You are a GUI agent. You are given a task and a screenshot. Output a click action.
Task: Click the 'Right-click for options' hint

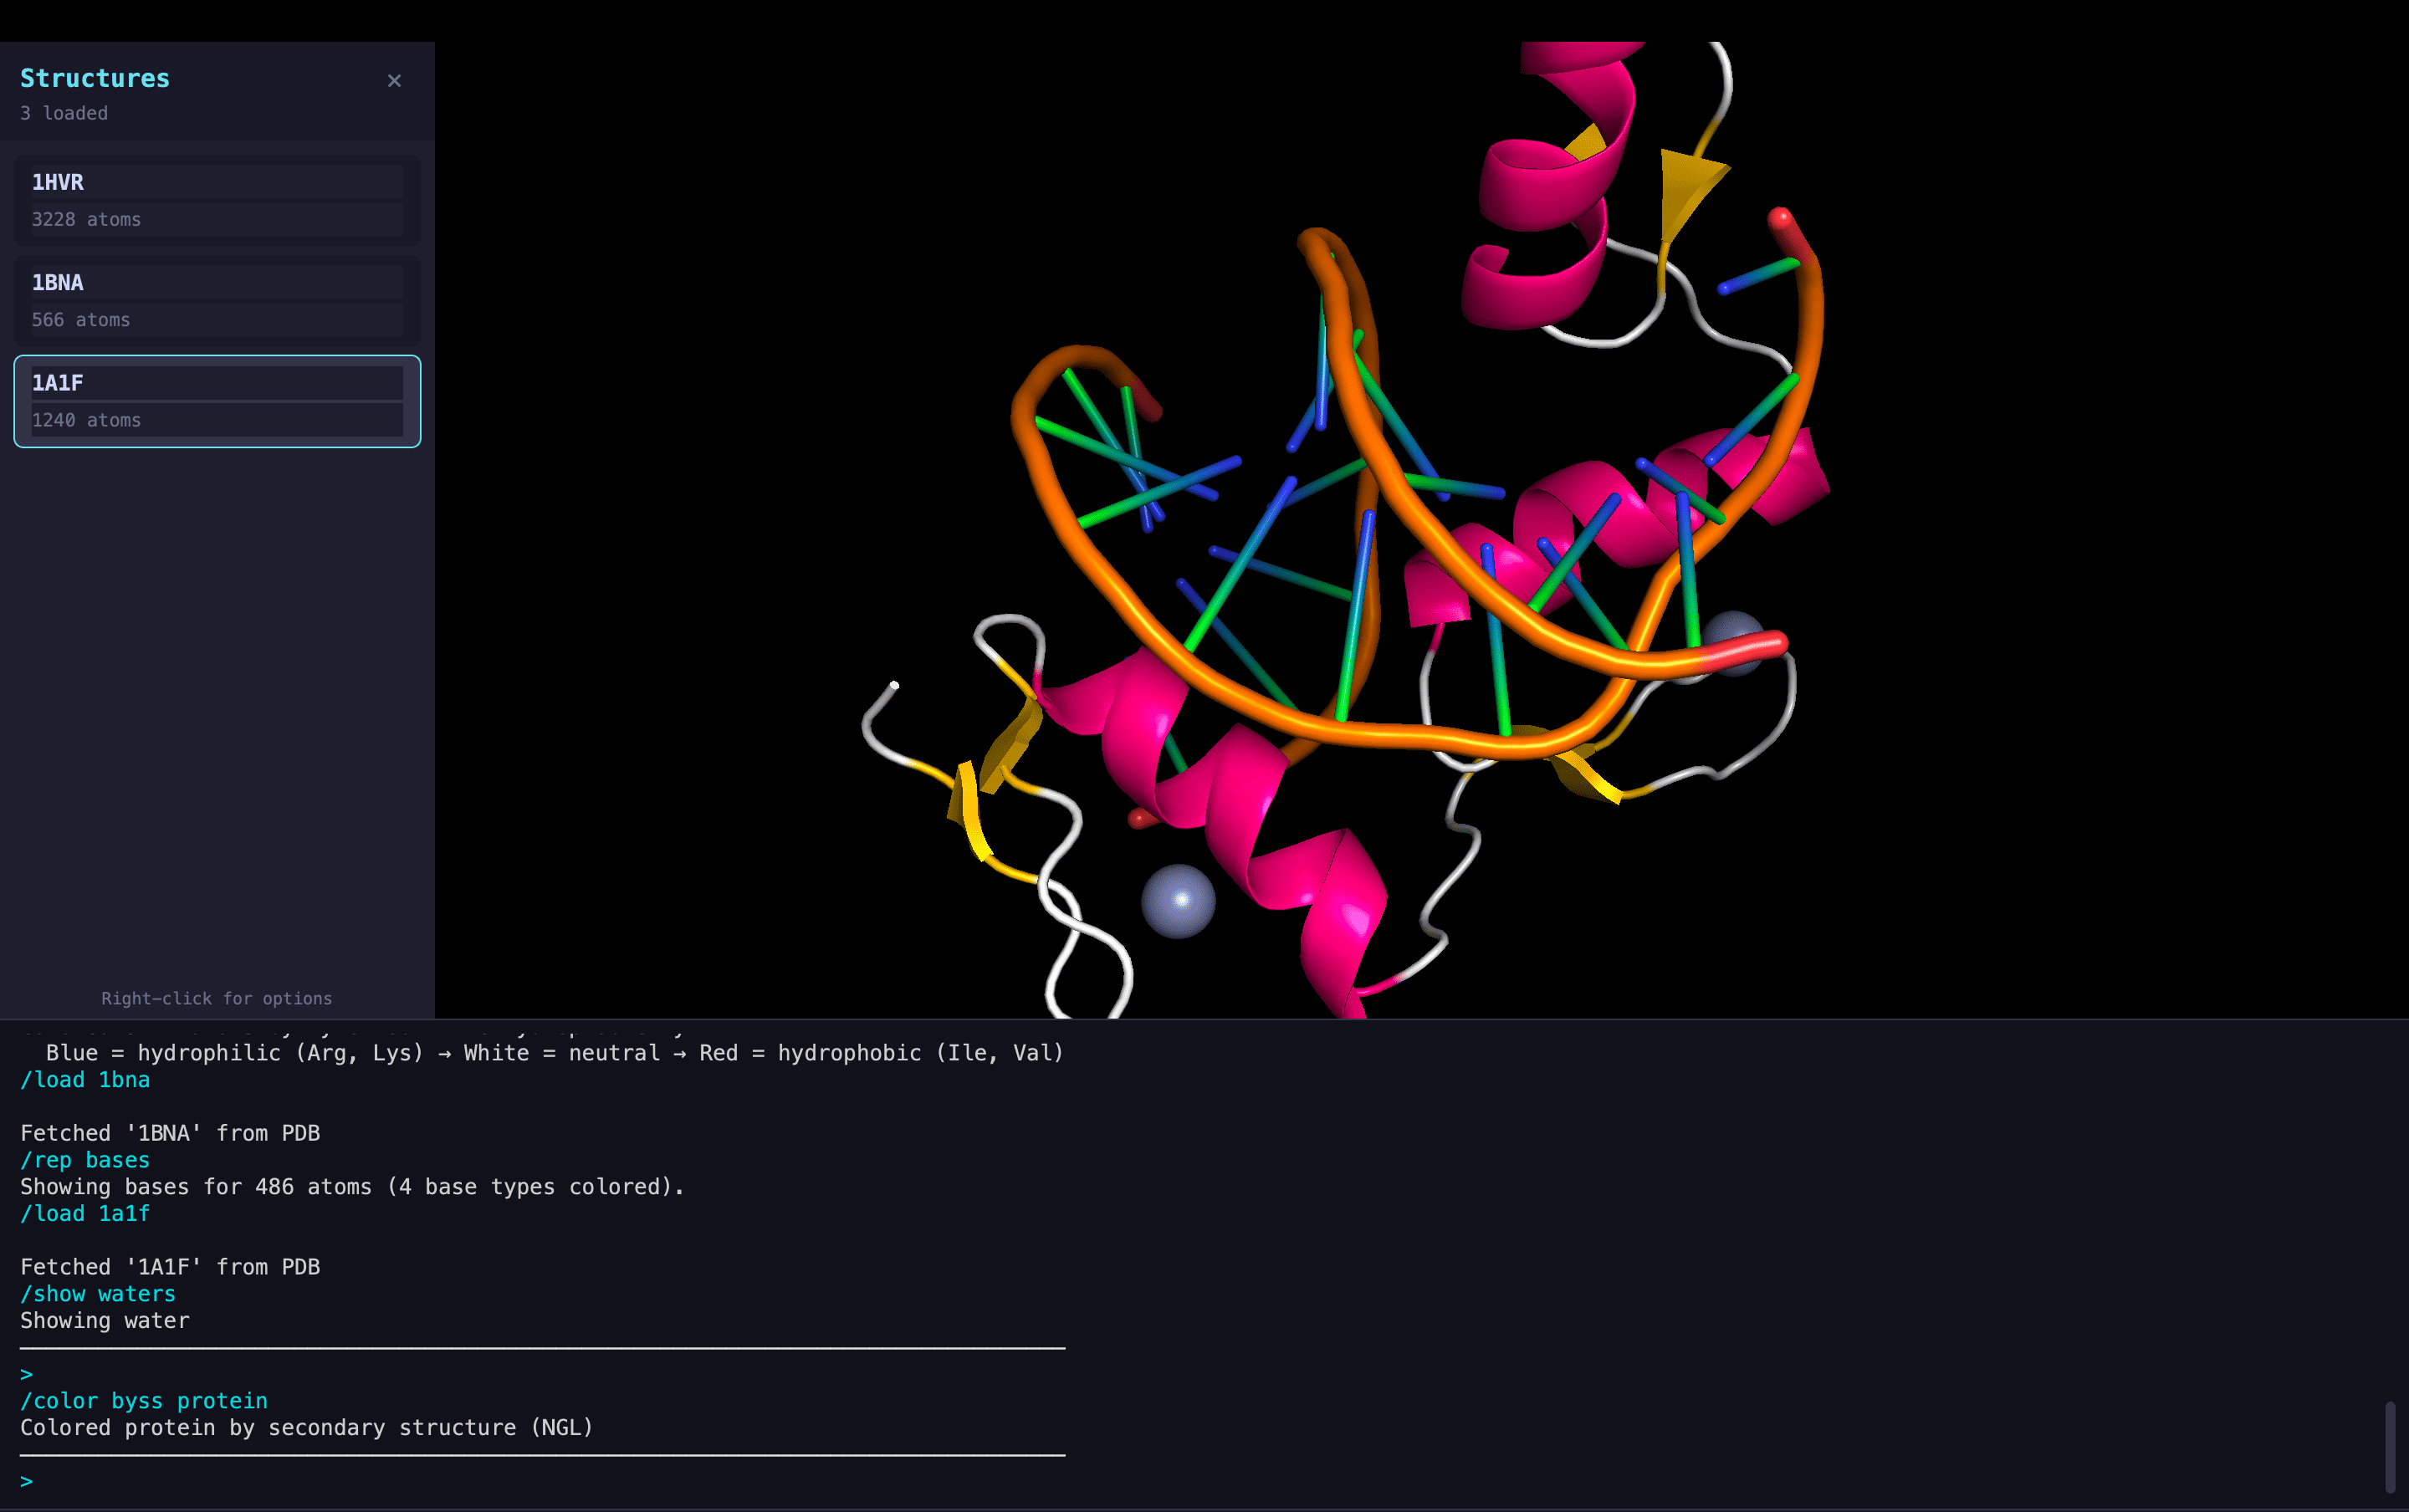pos(216,998)
